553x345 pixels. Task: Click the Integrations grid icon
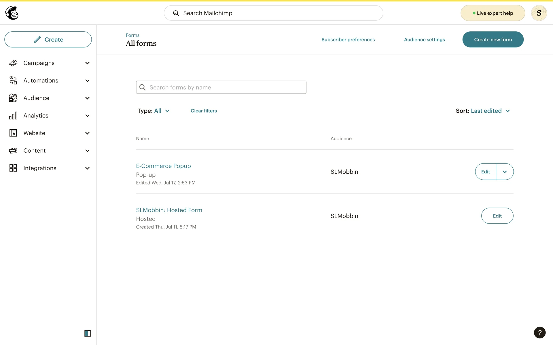13,168
